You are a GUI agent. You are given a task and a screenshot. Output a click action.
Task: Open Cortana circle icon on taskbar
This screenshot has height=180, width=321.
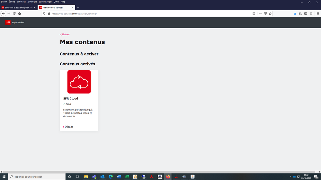coord(69,176)
